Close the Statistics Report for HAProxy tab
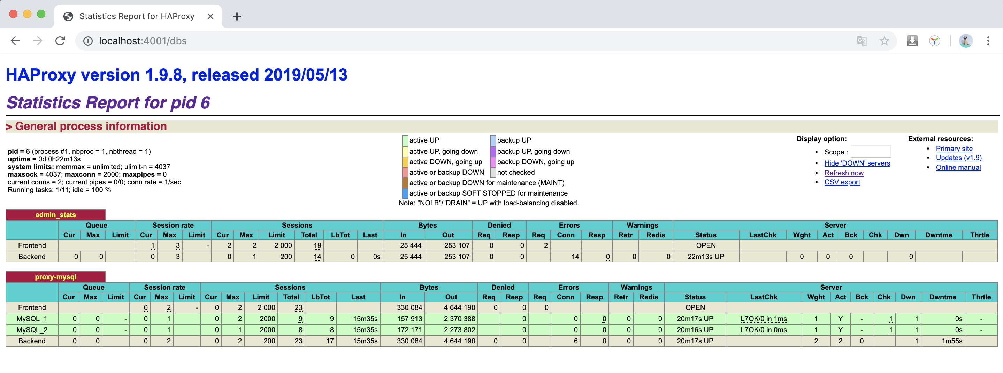This screenshot has width=1003, height=373. pos(210,16)
